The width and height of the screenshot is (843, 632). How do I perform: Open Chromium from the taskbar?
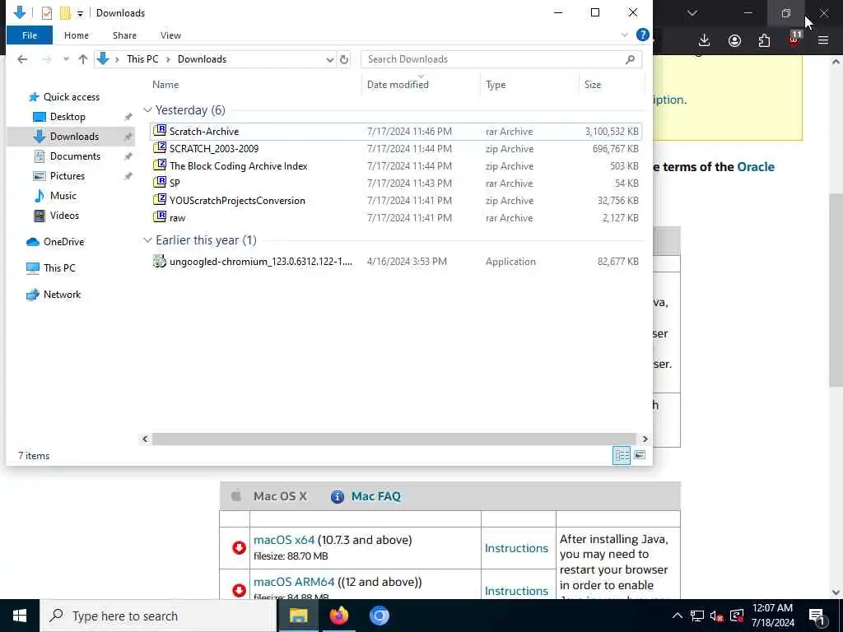pos(379,616)
